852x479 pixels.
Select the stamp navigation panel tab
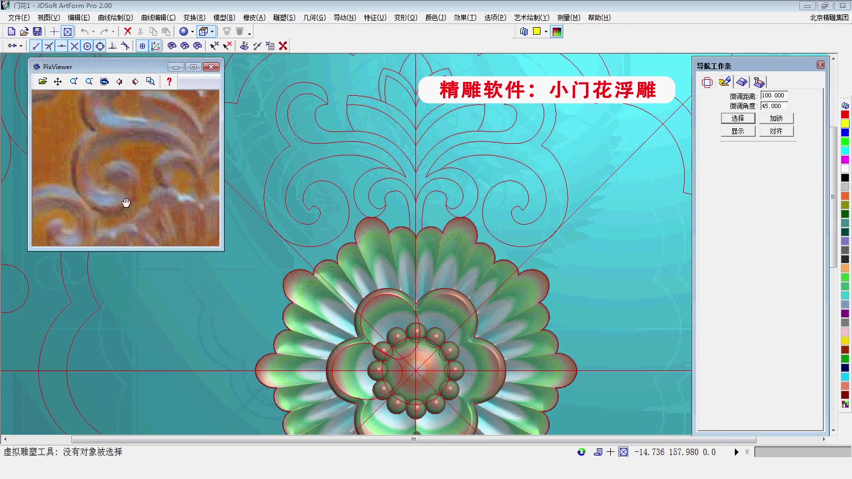tap(759, 82)
